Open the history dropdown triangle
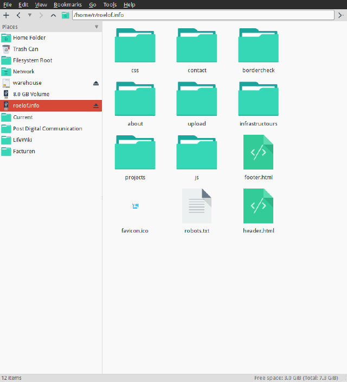Image resolution: width=347 pixels, height=382 pixels. pos(30,15)
